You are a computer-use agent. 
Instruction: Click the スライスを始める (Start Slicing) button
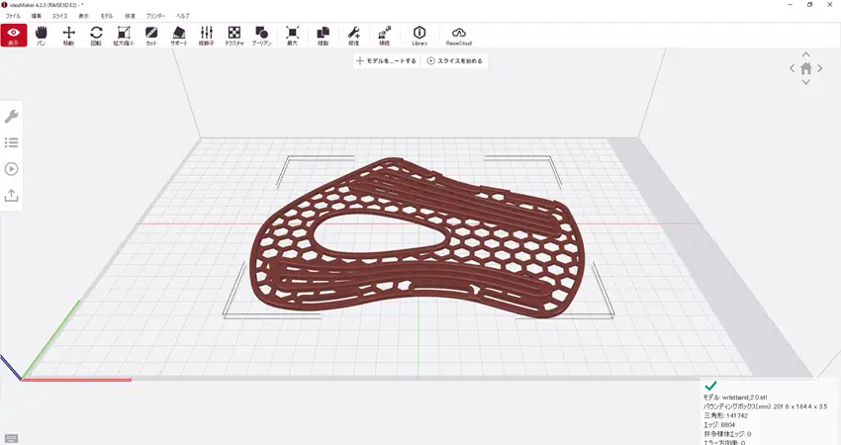pyautogui.click(x=454, y=61)
